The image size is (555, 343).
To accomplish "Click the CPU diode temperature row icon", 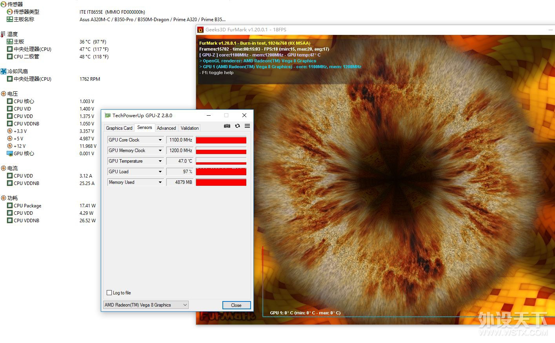I will (10, 56).
